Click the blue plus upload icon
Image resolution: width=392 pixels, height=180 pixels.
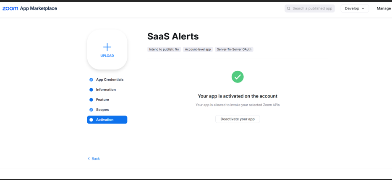pos(107,47)
